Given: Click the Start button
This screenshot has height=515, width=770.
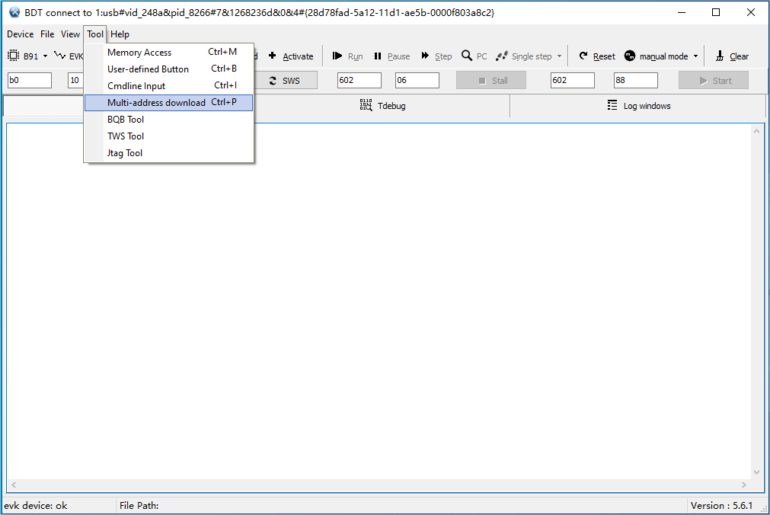Looking at the screenshot, I should tap(714, 80).
